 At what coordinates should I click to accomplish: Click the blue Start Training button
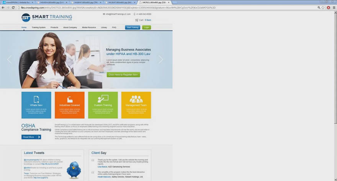[133, 27]
